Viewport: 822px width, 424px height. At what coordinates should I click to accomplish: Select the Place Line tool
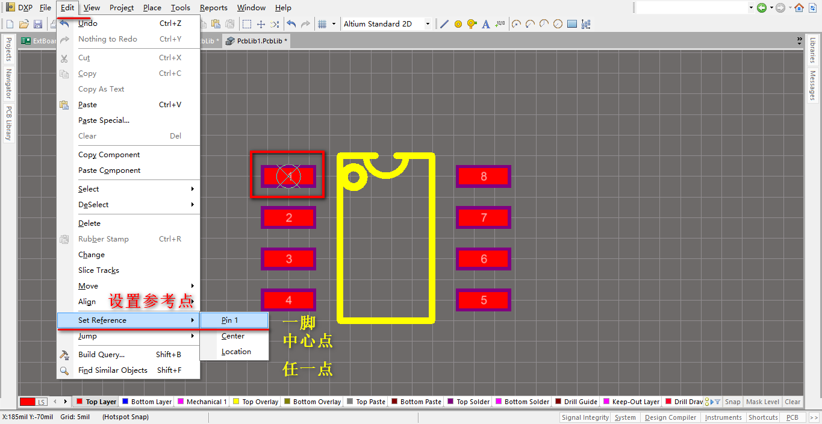point(444,24)
